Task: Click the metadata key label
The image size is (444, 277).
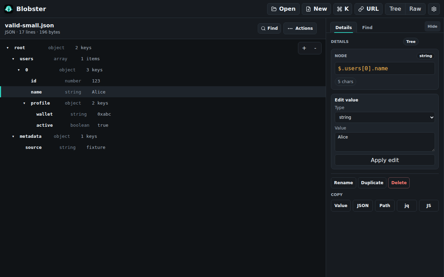Action: click(31, 136)
